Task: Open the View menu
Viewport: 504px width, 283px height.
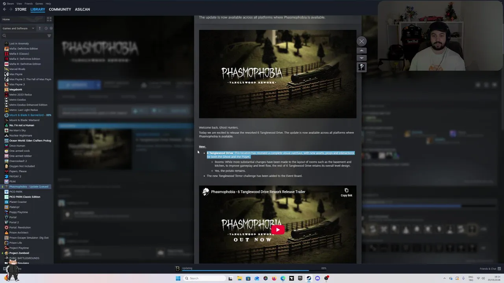Action: pos(19,4)
